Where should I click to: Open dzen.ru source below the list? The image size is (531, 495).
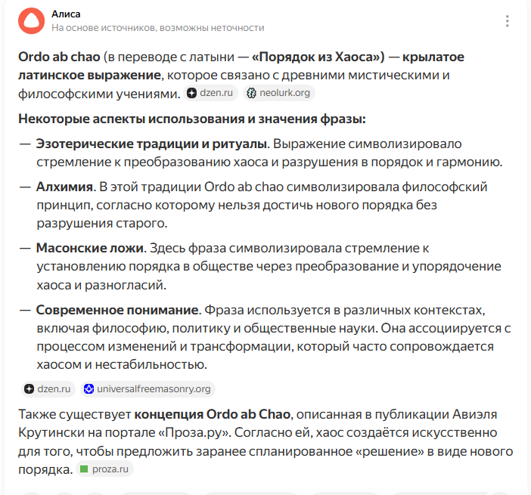[48, 389]
